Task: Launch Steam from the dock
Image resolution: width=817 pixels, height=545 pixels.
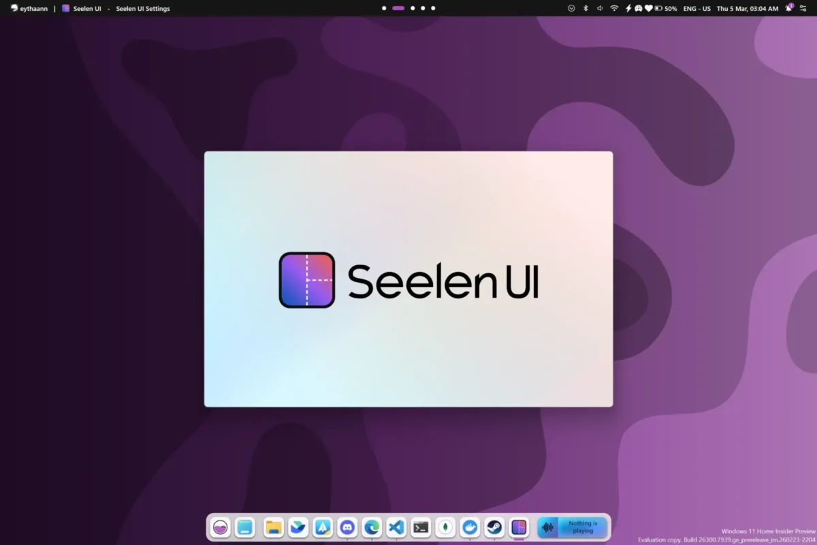Action: coord(494,527)
